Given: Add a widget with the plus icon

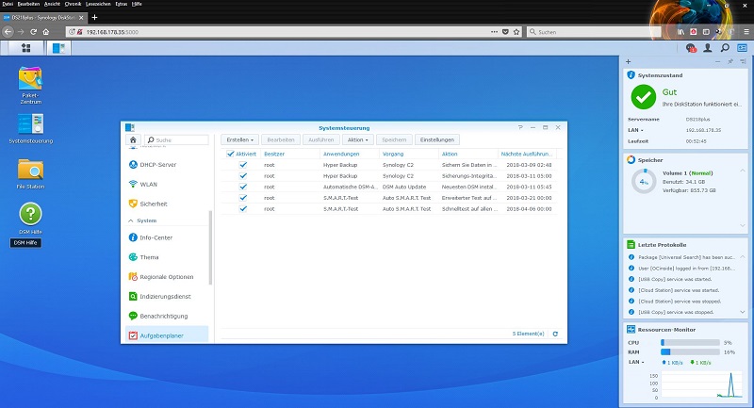Looking at the screenshot, I should 628,61.
